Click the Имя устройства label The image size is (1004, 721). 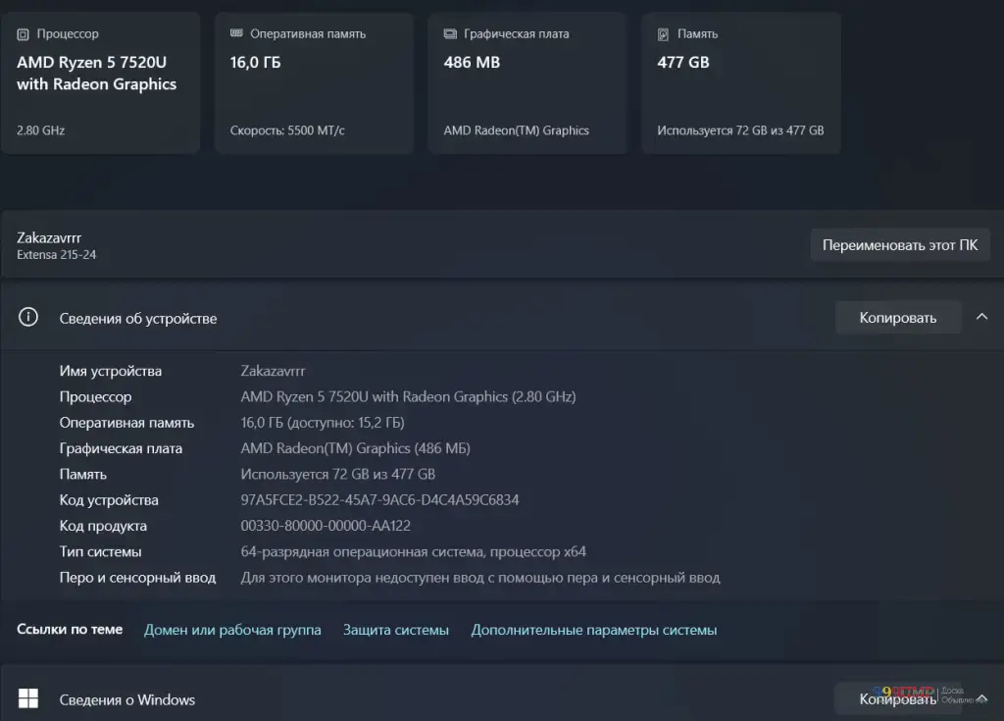click(x=111, y=371)
